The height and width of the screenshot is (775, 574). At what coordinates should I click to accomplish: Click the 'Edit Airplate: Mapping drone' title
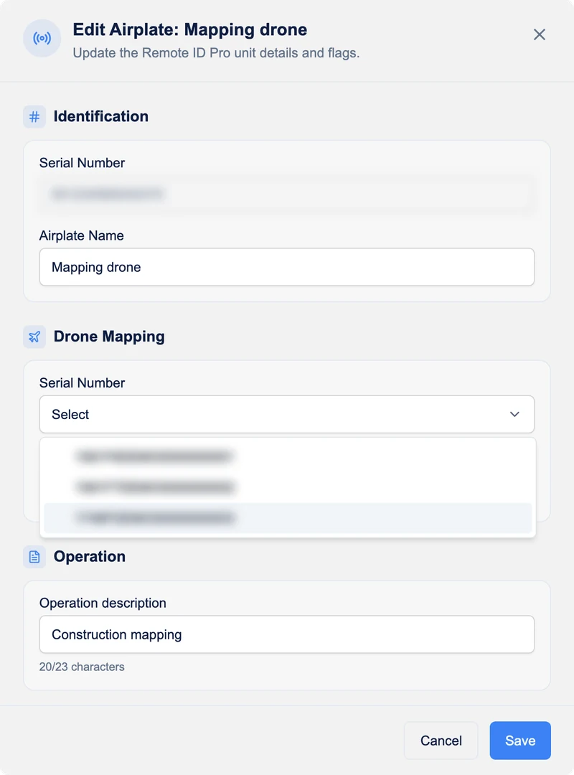190,29
